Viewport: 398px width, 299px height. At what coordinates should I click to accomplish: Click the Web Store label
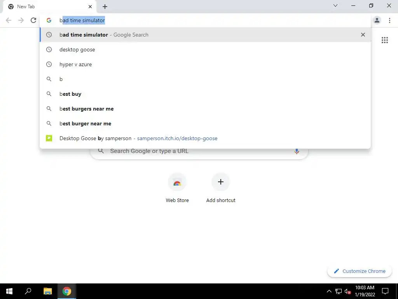click(177, 201)
